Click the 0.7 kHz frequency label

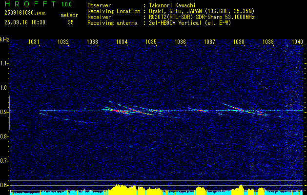[x=4, y=161]
